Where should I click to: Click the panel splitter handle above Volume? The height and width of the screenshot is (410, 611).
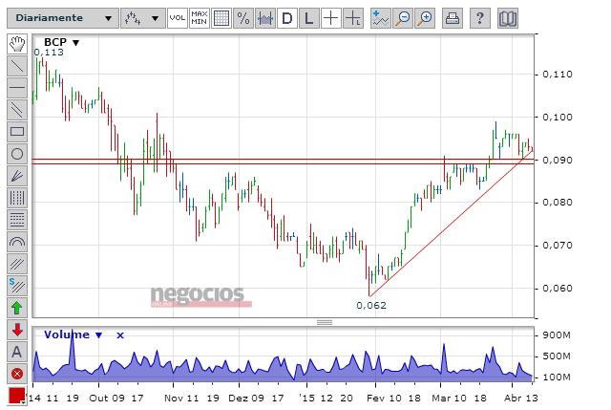[325, 322]
